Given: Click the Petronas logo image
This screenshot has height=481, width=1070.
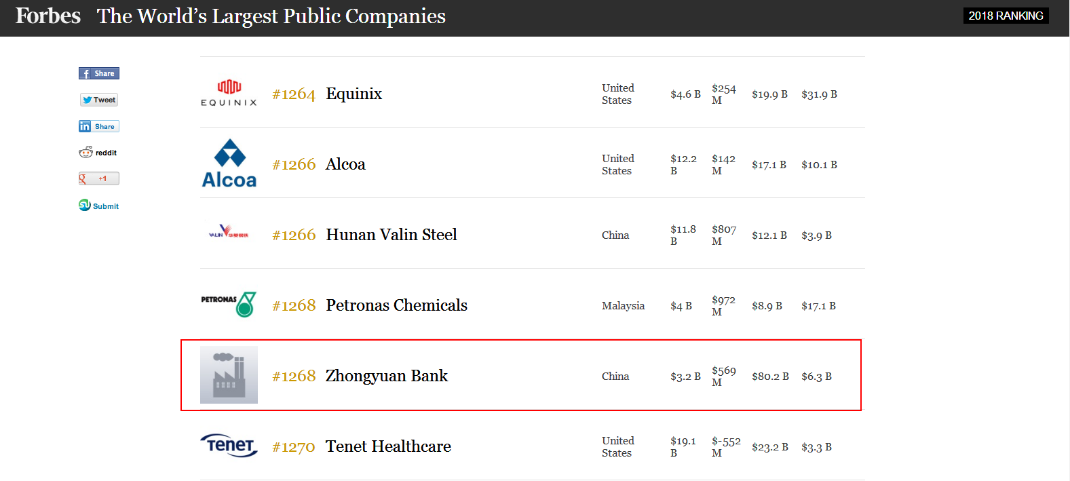Looking at the screenshot, I should pyautogui.click(x=229, y=304).
